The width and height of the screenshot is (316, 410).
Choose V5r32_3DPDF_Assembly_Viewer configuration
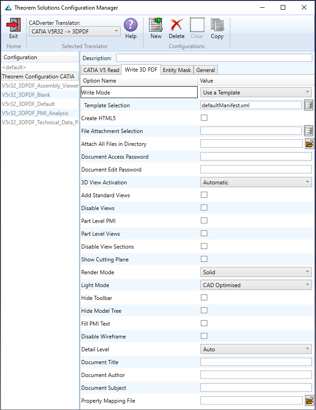click(40, 85)
